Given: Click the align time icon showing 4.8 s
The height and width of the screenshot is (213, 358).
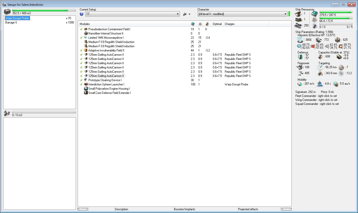Looking at the screenshot, I should (x=320, y=84).
